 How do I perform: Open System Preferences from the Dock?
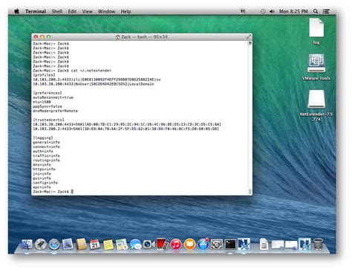click(217, 244)
